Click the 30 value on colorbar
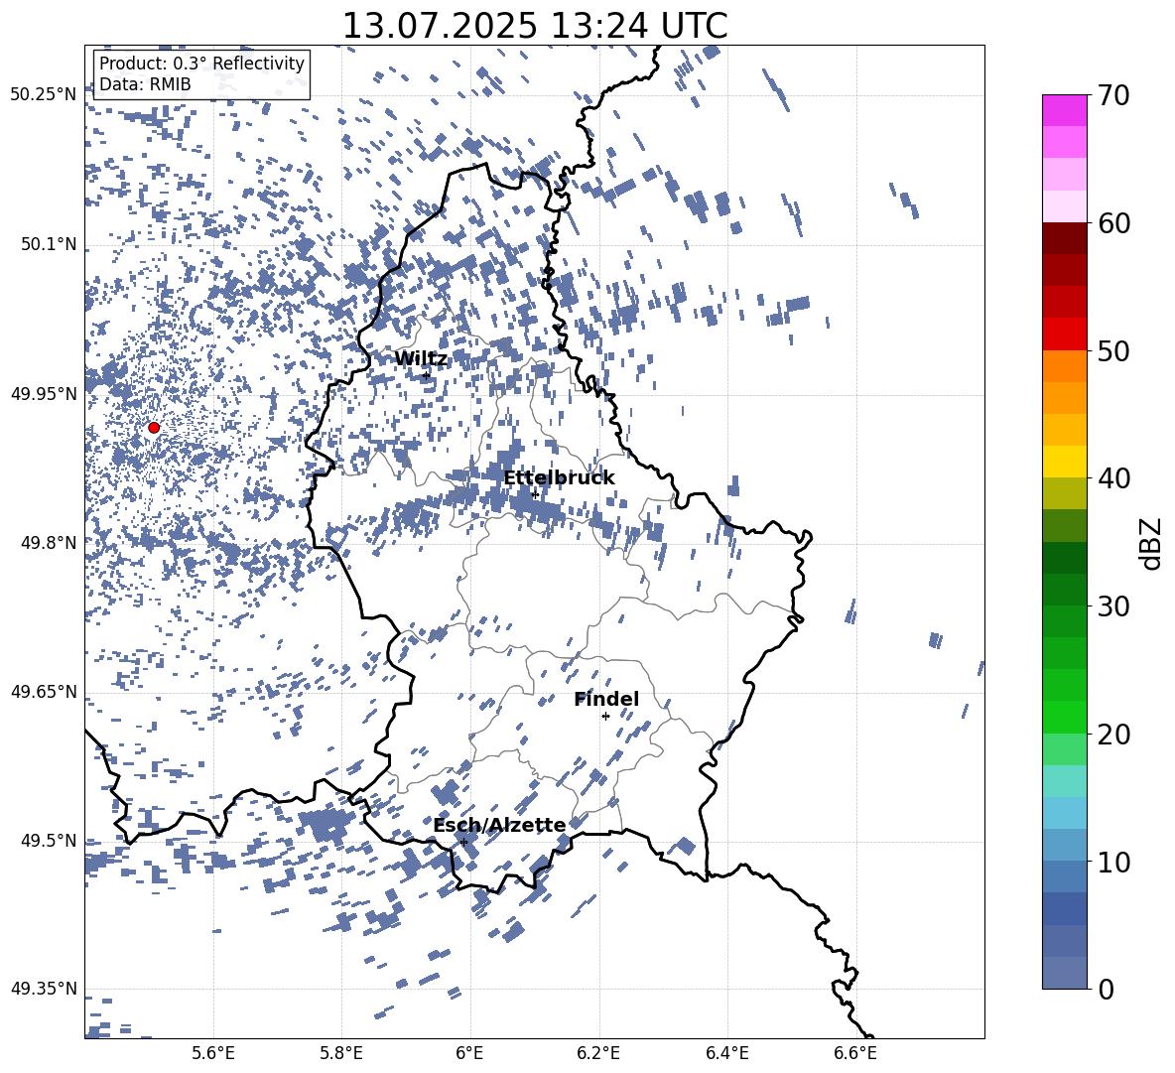This screenshot has width=1175, height=1073. (x=1112, y=605)
